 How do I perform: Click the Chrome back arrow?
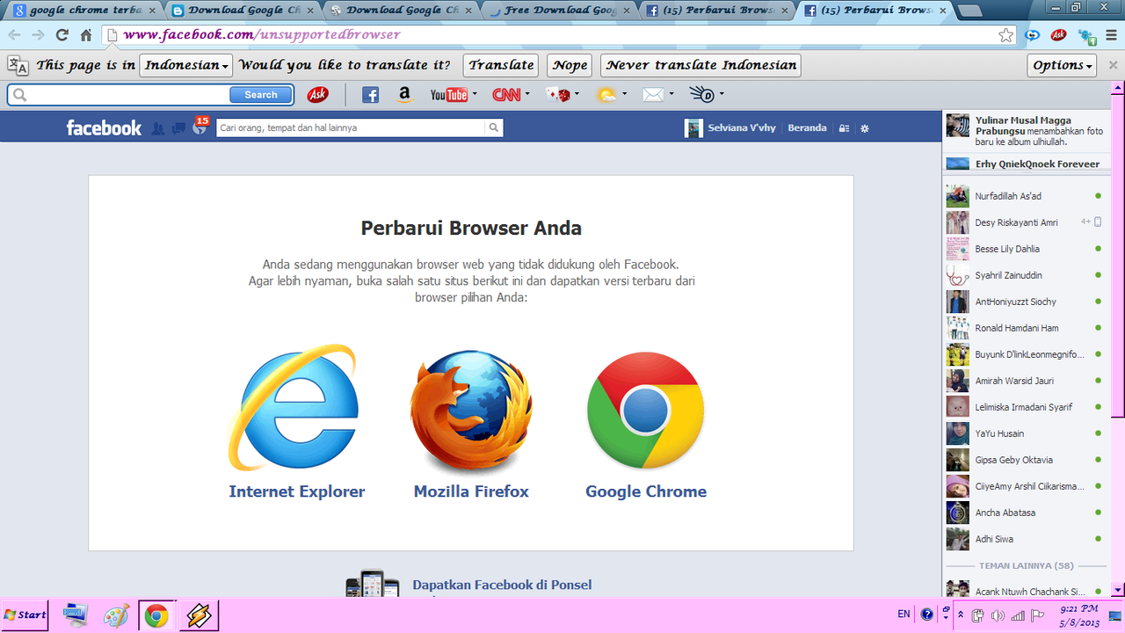click(x=14, y=35)
